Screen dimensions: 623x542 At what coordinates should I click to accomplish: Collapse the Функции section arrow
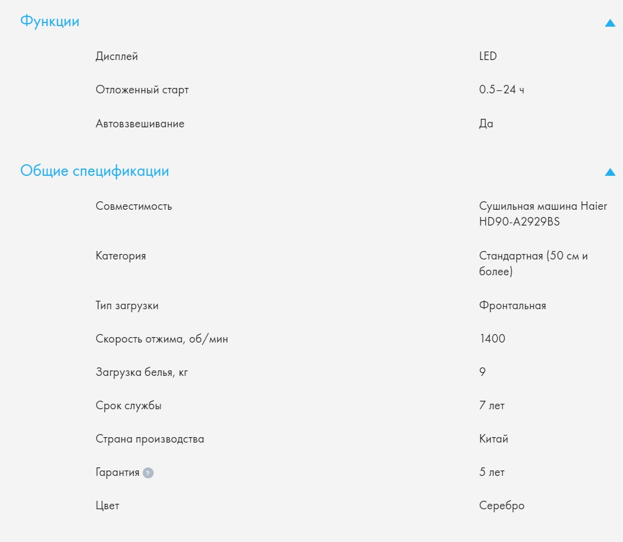(610, 23)
